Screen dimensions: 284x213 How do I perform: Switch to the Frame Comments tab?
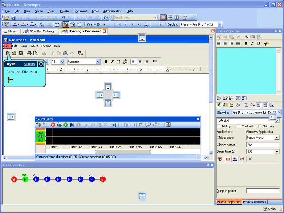[254, 202]
